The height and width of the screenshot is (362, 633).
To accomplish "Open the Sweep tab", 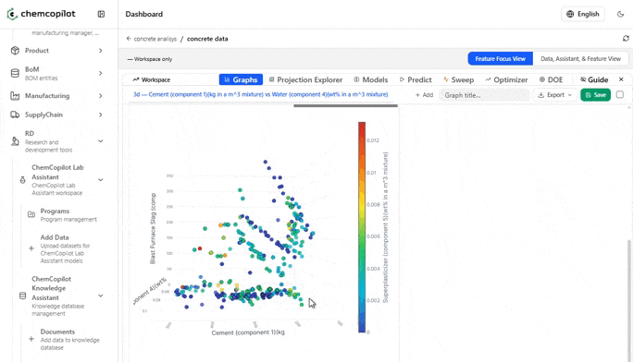I will tap(458, 79).
